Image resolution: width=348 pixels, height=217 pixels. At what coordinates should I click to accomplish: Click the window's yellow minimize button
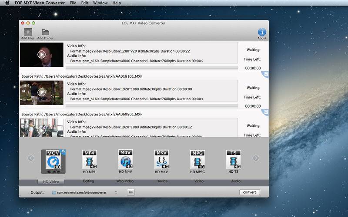(x=28, y=23)
